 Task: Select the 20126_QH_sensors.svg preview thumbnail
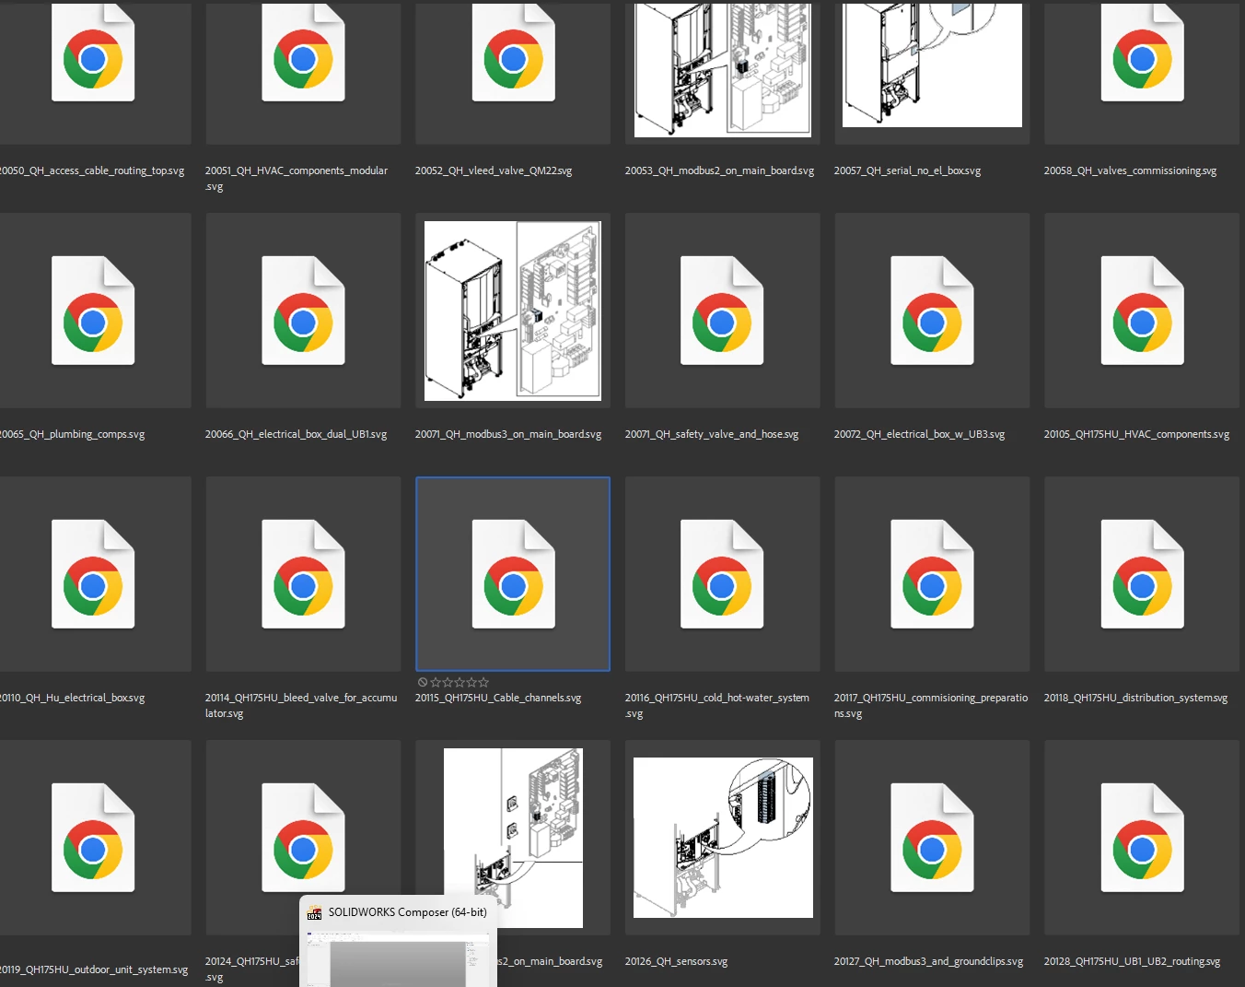pyautogui.click(x=723, y=838)
